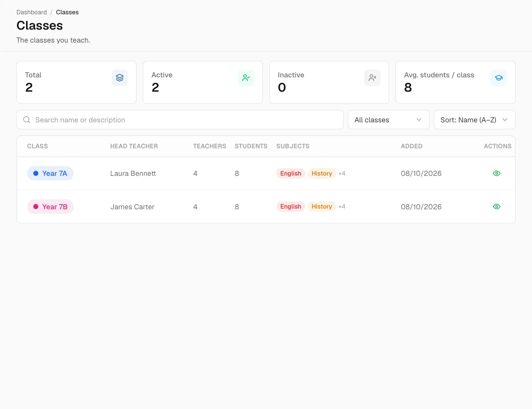Image resolution: width=532 pixels, height=409 pixels.
Task: Click the user-check icon in Active card
Action: pyautogui.click(x=246, y=78)
